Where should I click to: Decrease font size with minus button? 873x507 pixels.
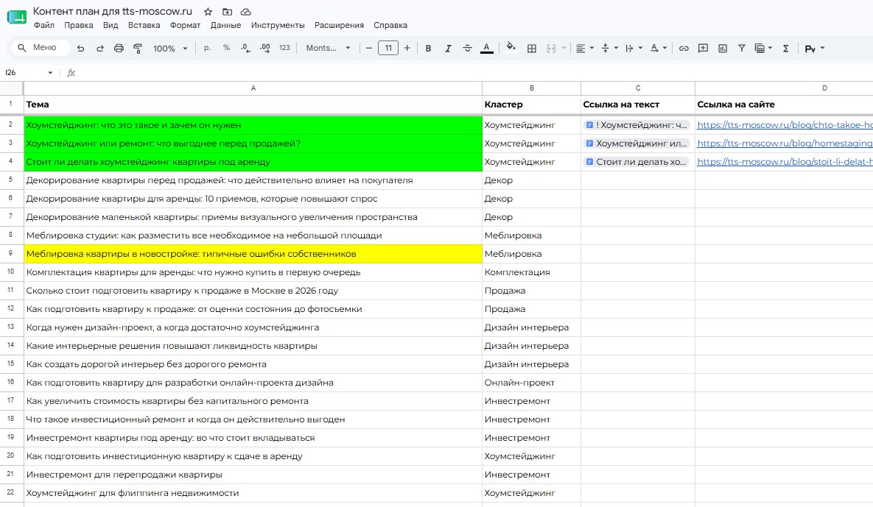pos(368,49)
